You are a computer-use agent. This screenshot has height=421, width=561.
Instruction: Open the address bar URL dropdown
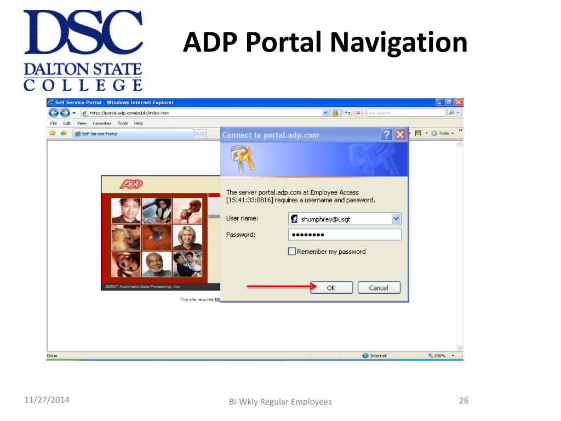click(325, 113)
